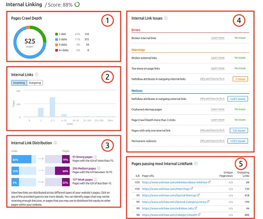
Task: Click the orange 3 clicks legend swatch
Action: (57, 45)
